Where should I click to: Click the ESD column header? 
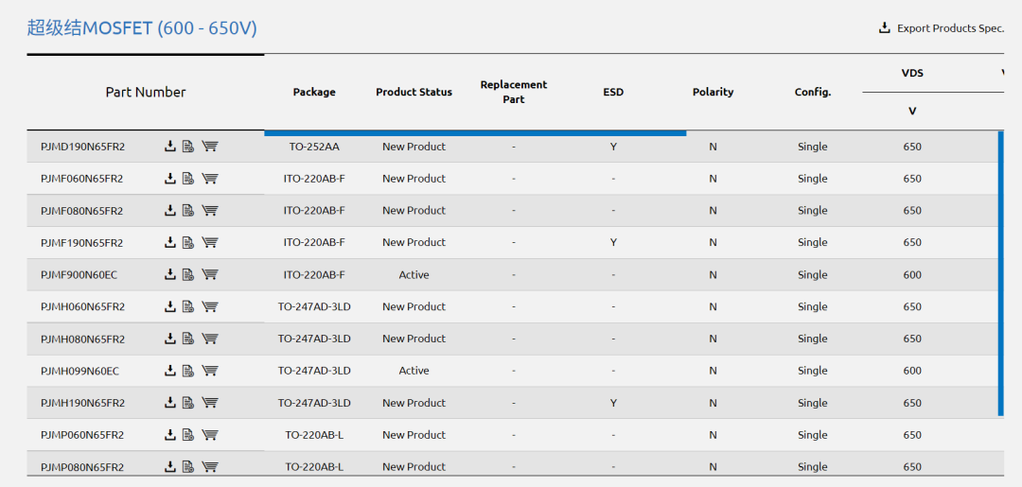click(x=613, y=92)
